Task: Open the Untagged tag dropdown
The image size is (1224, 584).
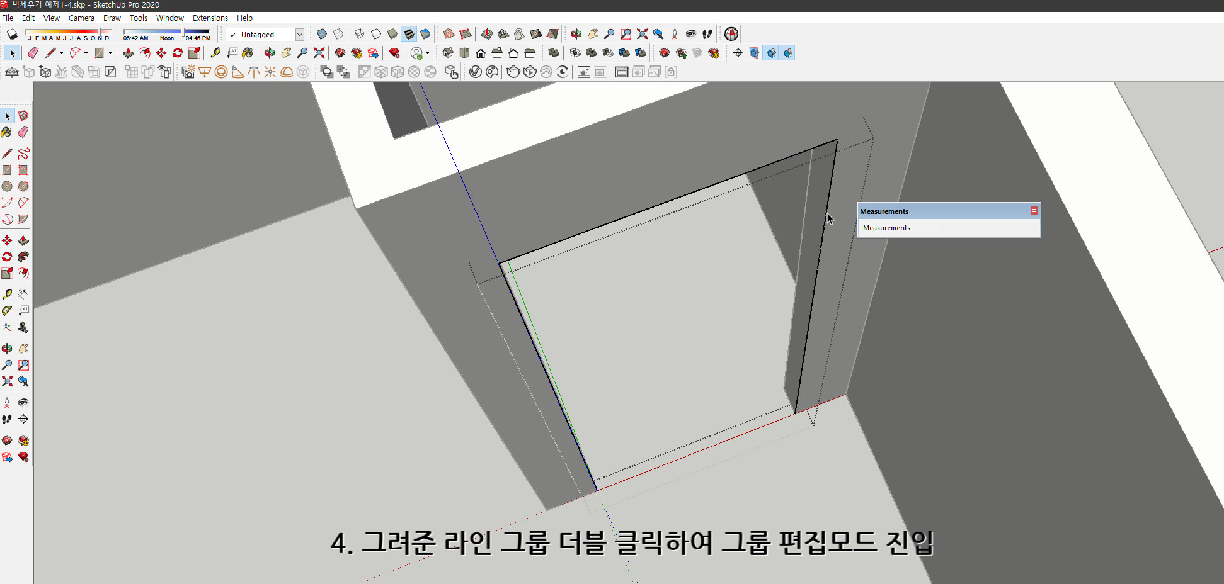Action: point(300,35)
